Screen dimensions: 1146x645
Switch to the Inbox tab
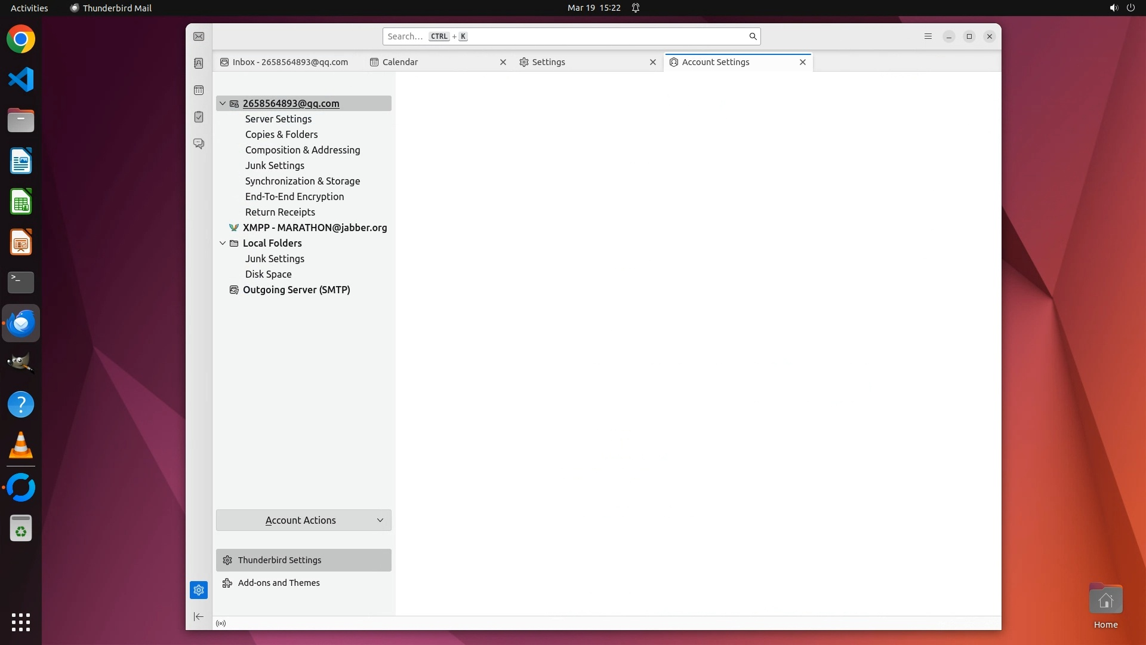[289, 62]
